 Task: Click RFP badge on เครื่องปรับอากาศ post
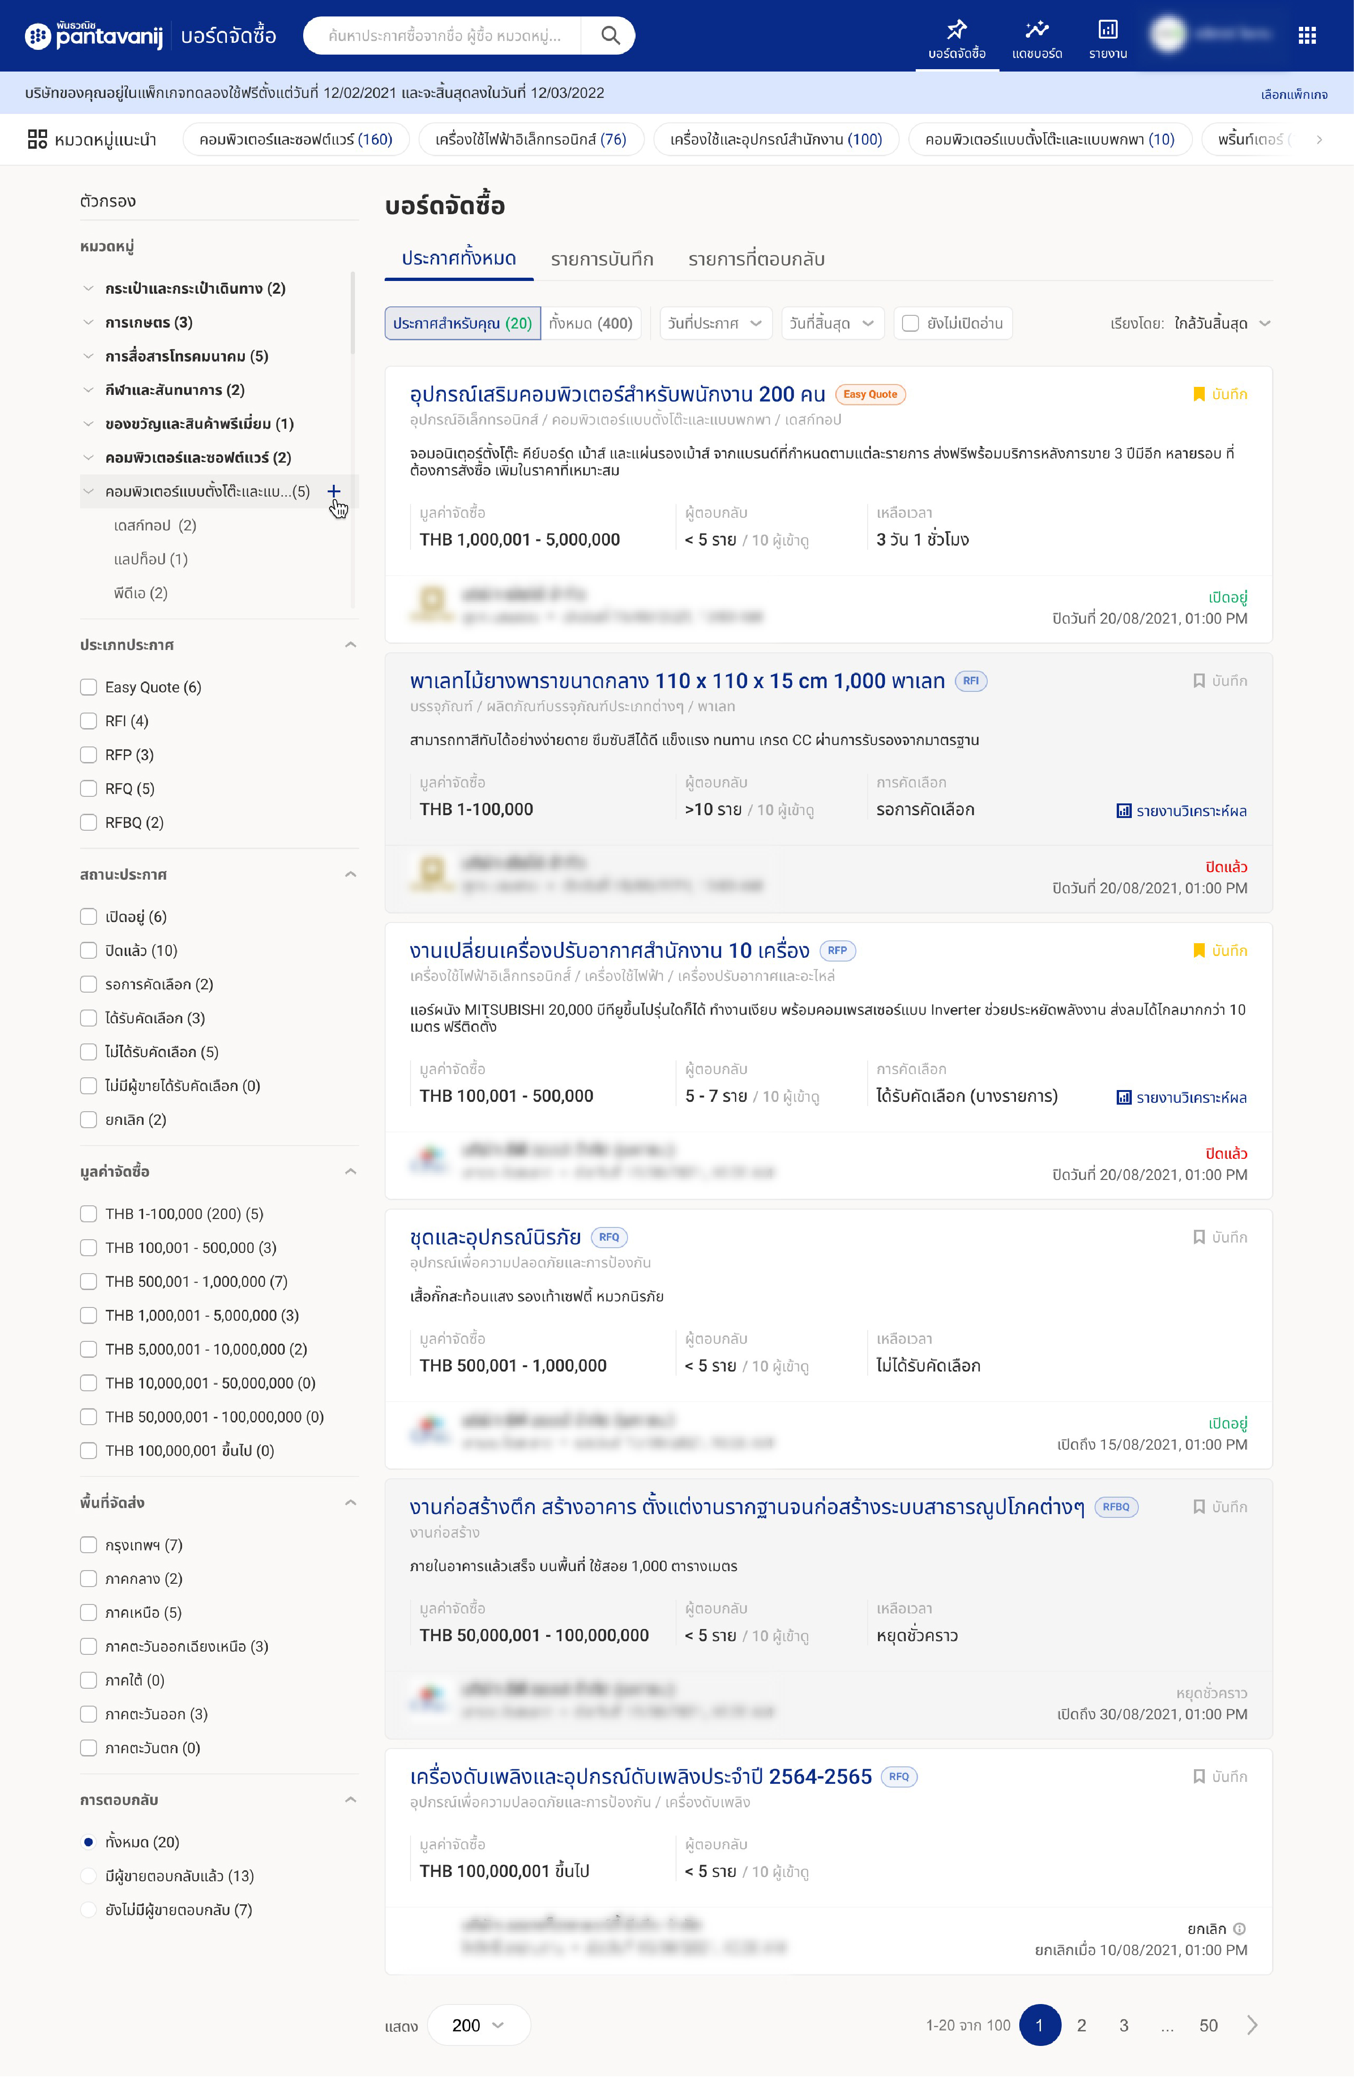837,950
